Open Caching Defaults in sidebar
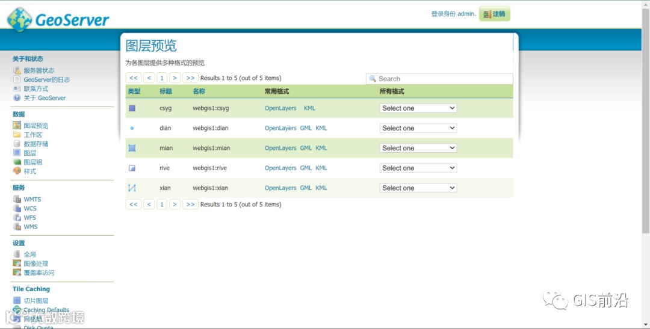 click(46, 310)
